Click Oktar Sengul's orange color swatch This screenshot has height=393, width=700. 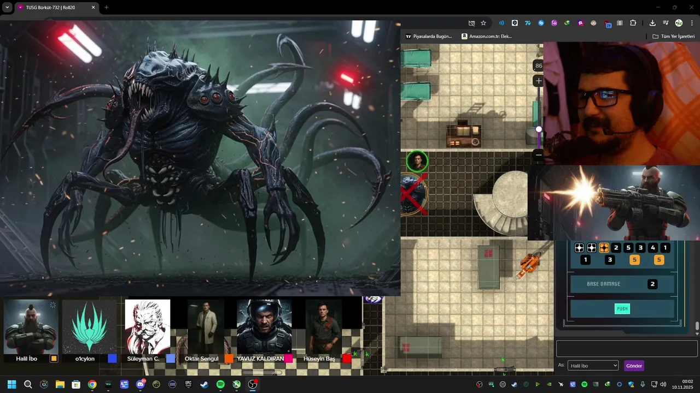[x=229, y=359]
